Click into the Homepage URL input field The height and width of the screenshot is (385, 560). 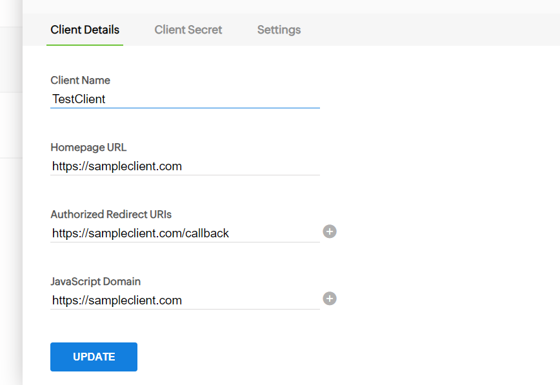(x=185, y=166)
